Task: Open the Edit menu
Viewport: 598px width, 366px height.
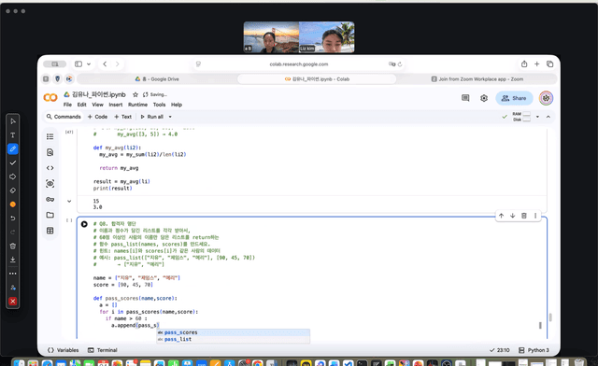Action: tap(81, 105)
